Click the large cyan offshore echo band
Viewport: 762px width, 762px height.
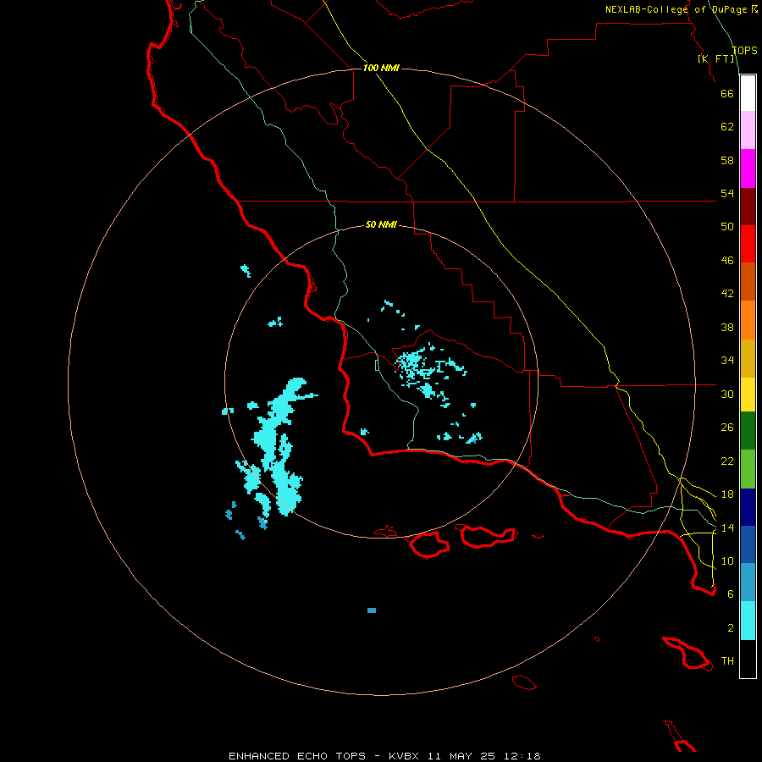click(x=281, y=447)
